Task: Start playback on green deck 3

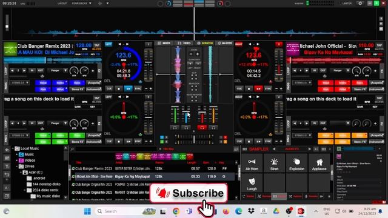Action: click(128, 141)
